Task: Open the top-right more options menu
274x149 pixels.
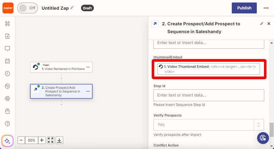Action: [x=266, y=8]
